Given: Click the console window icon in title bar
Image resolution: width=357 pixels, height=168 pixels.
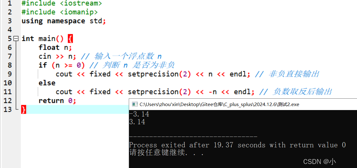Looking at the screenshot, I should (x=135, y=104).
